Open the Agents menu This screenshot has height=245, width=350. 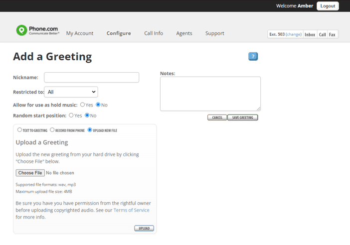coord(184,33)
